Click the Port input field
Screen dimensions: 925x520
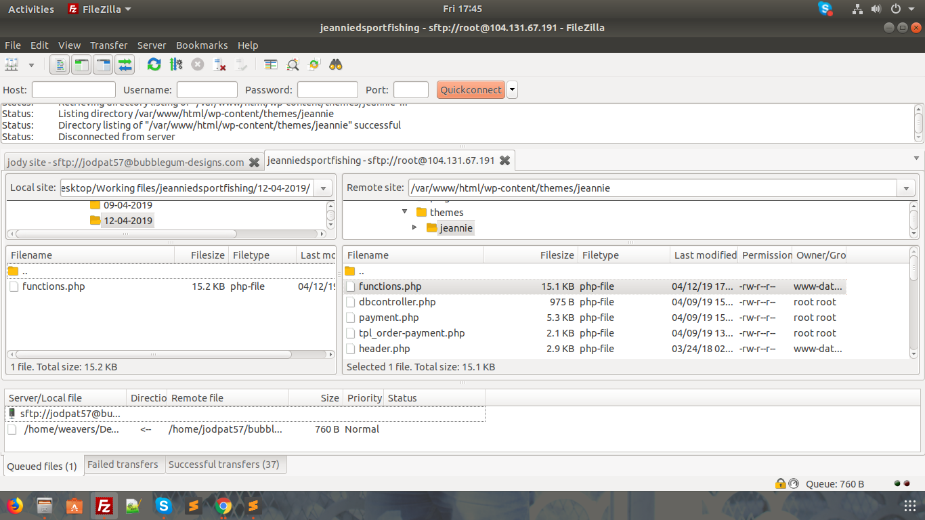411,89
